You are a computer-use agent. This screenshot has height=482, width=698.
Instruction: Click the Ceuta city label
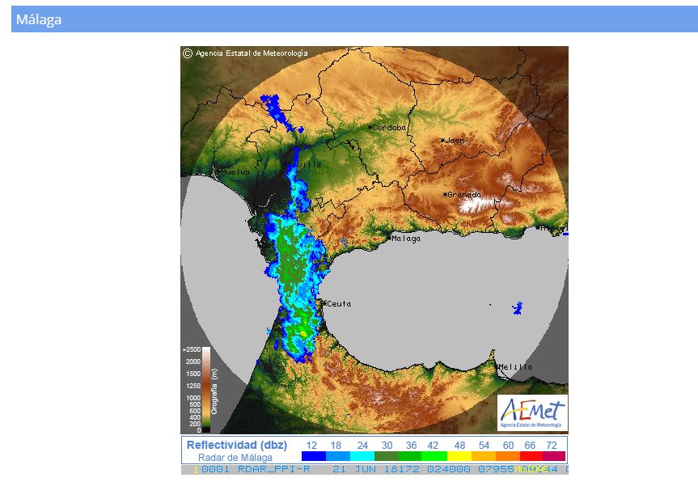coord(337,304)
